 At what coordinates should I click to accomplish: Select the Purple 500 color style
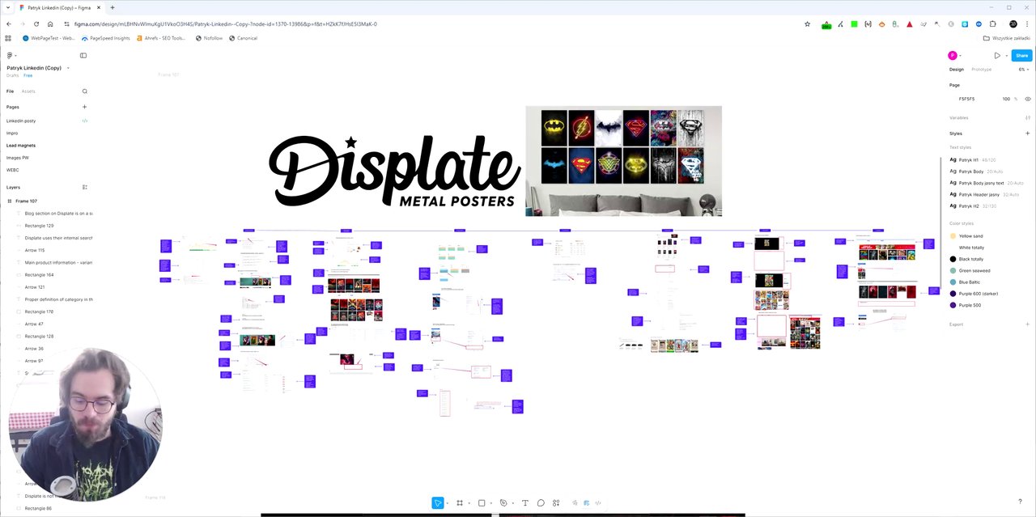pos(966,305)
